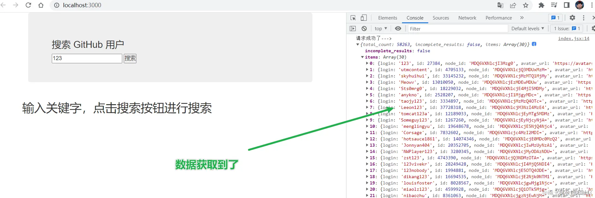Collapse the items Array(30) node
The width and height of the screenshot is (595, 198).
[362, 57]
